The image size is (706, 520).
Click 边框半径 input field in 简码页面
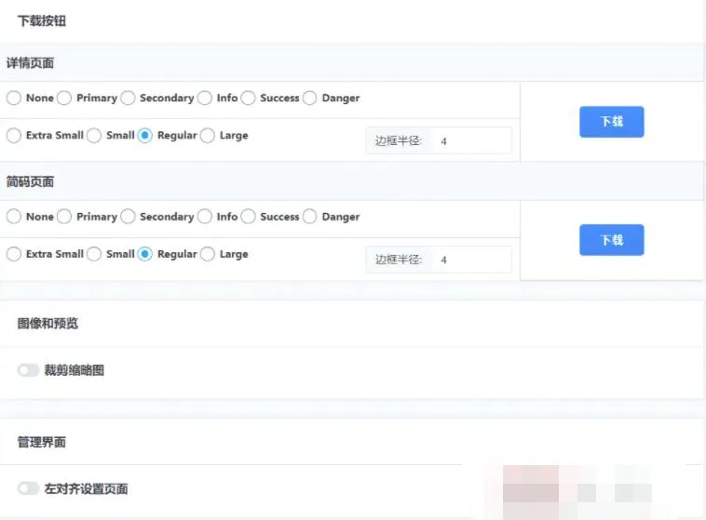click(x=470, y=260)
